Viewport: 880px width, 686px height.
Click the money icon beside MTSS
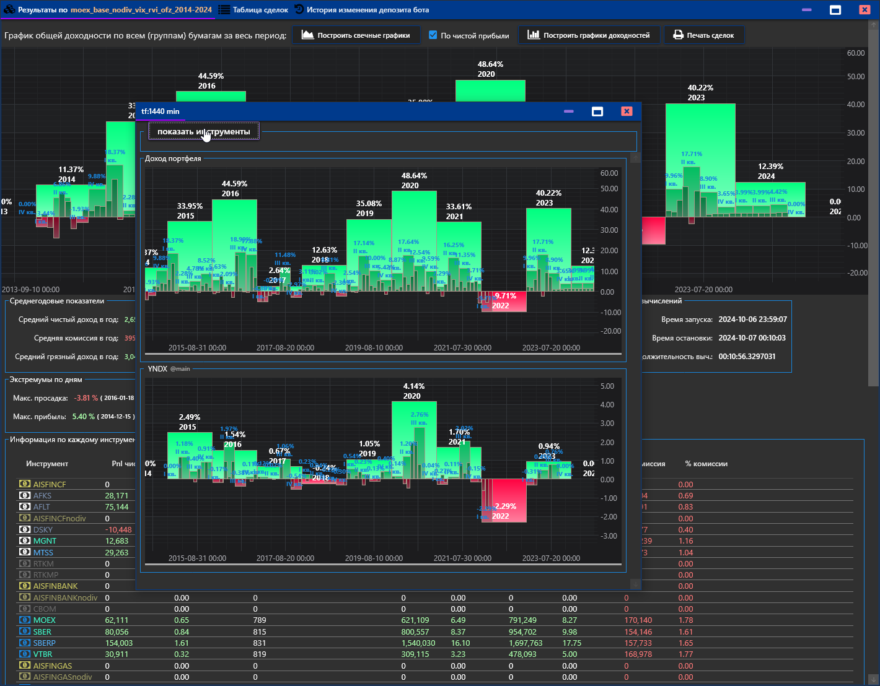[x=25, y=552]
